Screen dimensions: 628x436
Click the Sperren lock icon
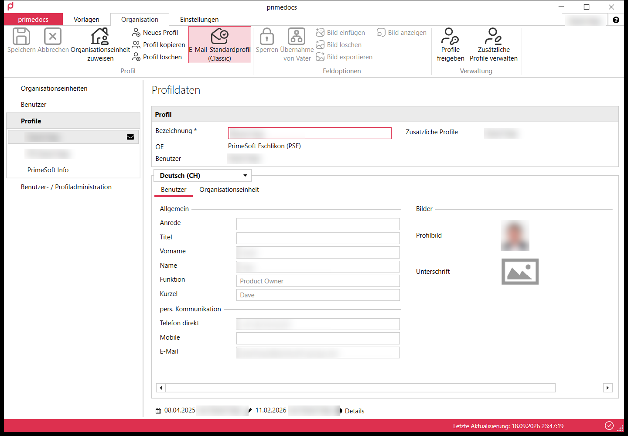[x=267, y=36]
